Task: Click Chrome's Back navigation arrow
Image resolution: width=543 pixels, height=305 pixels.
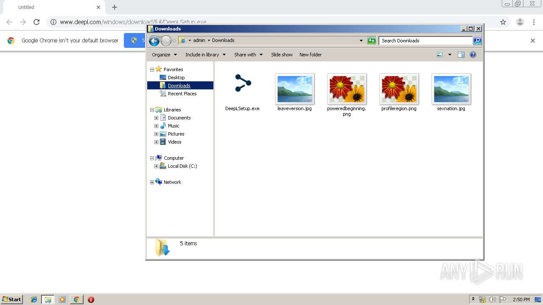Action: 9,22
